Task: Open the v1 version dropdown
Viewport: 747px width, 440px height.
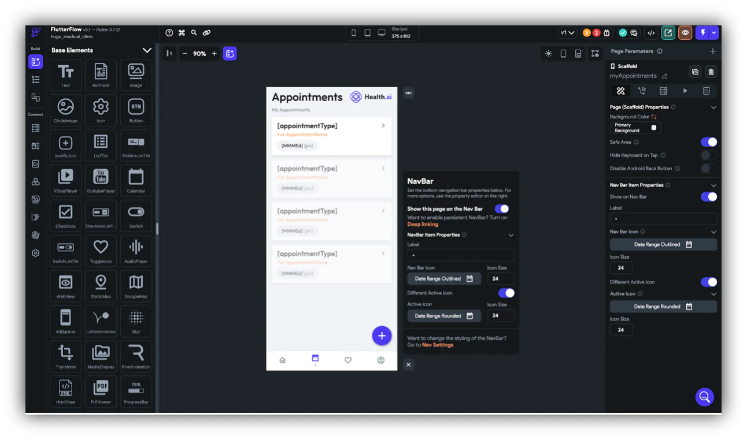Action: point(567,33)
